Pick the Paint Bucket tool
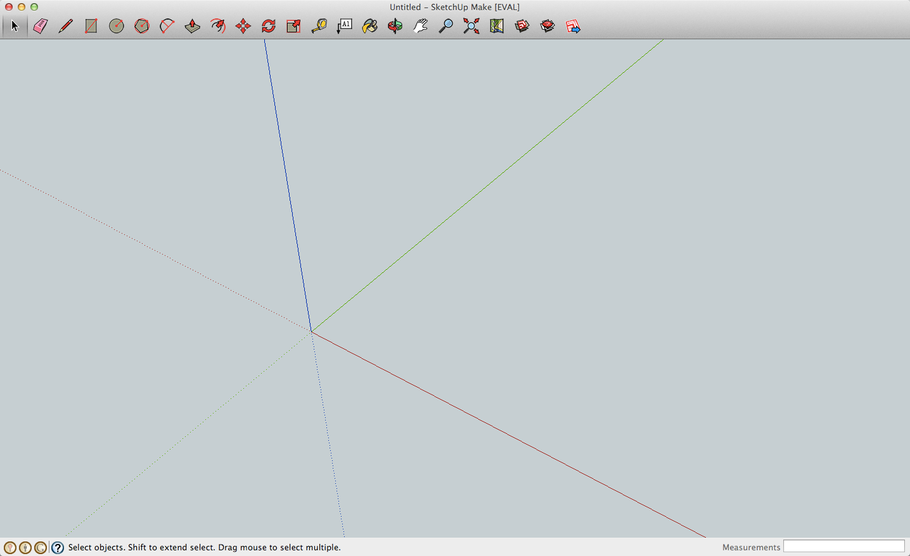Viewport: 910px width, 556px height. (369, 26)
